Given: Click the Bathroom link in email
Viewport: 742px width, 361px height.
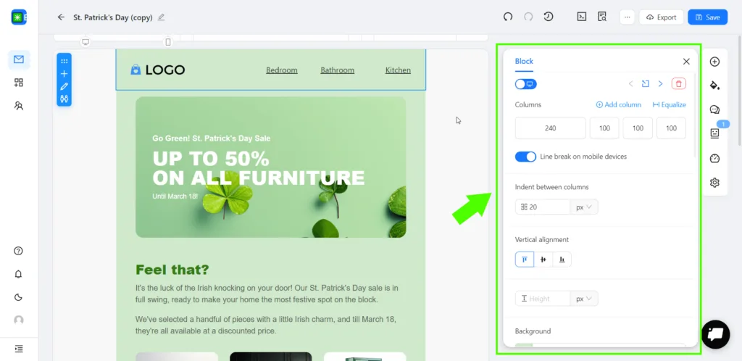Looking at the screenshot, I should coord(338,70).
